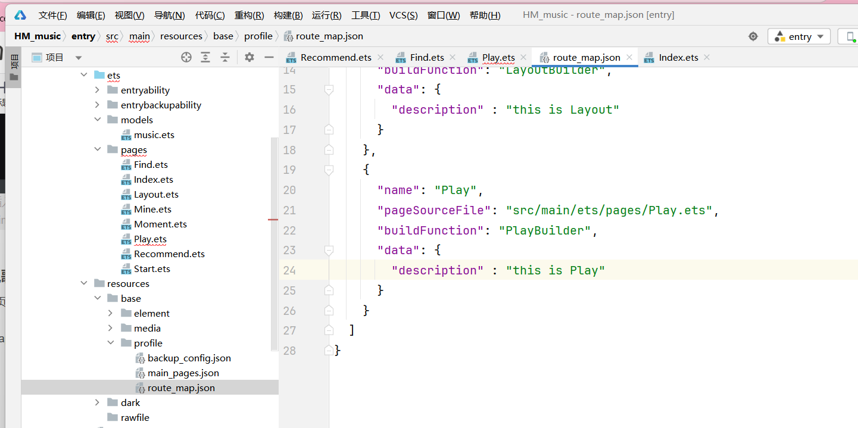Click main in the breadcrumb path
Screen dimensions: 858x428
140,36
